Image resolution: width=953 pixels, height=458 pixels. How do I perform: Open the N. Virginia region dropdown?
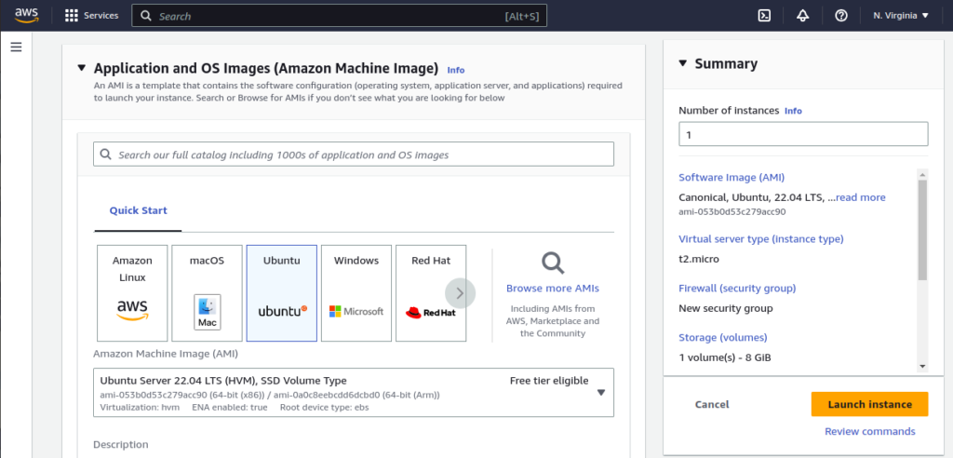pyautogui.click(x=901, y=16)
